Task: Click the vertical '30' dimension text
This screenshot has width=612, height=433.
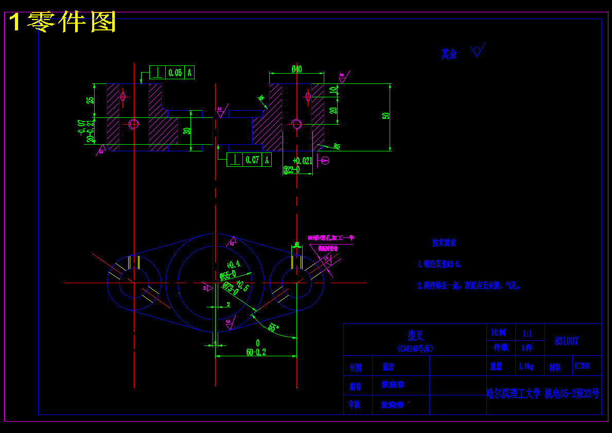Action: click(x=187, y=130)
